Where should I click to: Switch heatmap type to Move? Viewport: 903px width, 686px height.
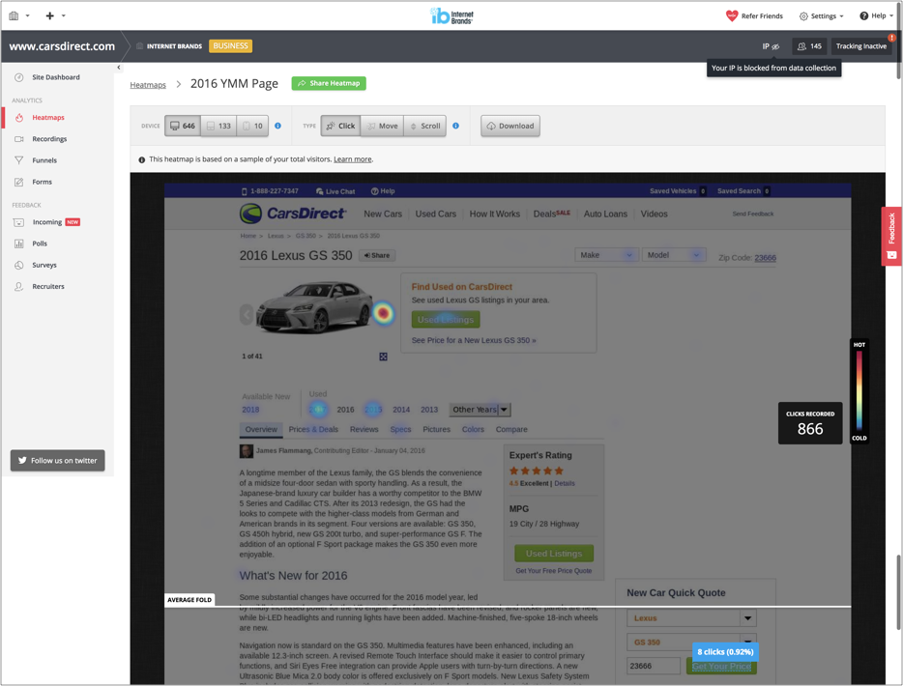tap(382, 126)
